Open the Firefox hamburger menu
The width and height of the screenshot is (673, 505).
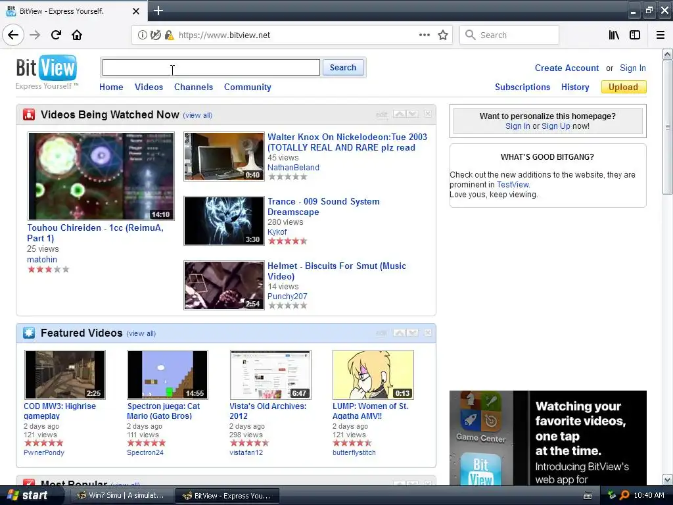661,35
